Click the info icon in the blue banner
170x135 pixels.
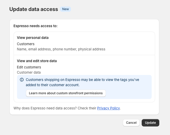point(22,80)
